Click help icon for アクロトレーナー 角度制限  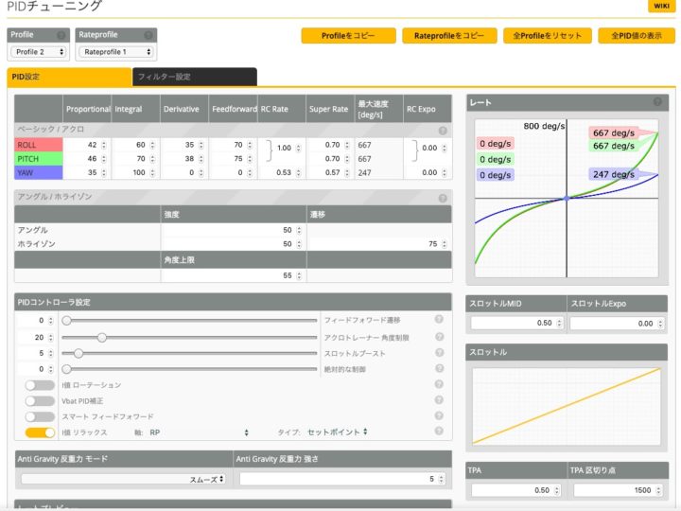point(439,336)
